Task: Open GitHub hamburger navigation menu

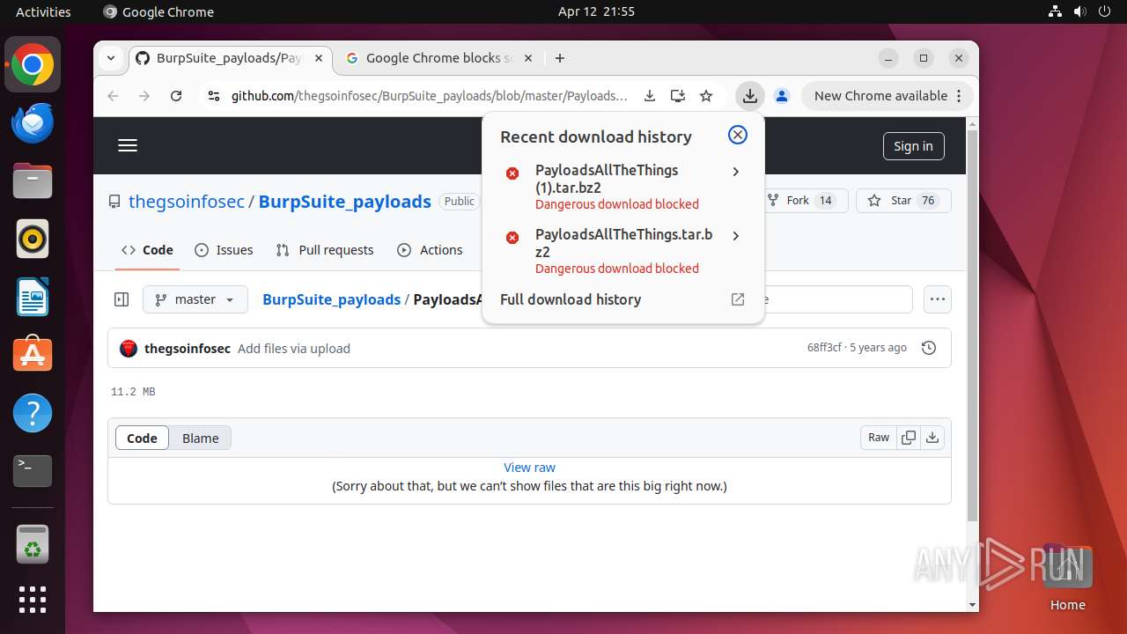Action: click(128, 146)
